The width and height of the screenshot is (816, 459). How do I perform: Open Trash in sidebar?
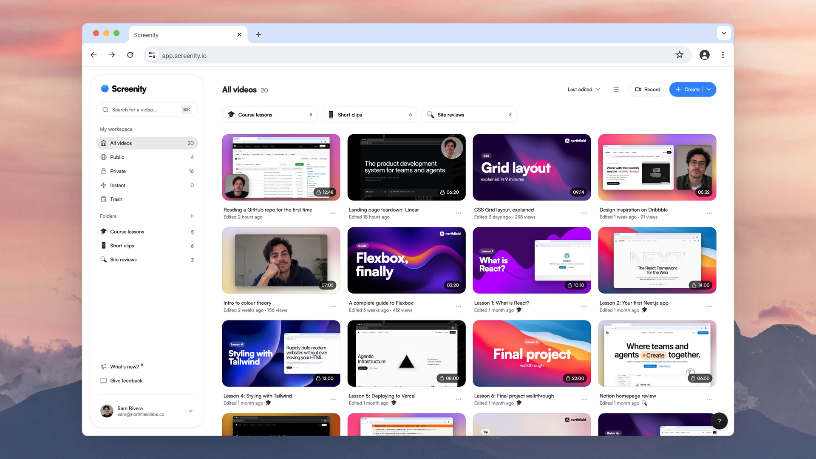[147, 199]
